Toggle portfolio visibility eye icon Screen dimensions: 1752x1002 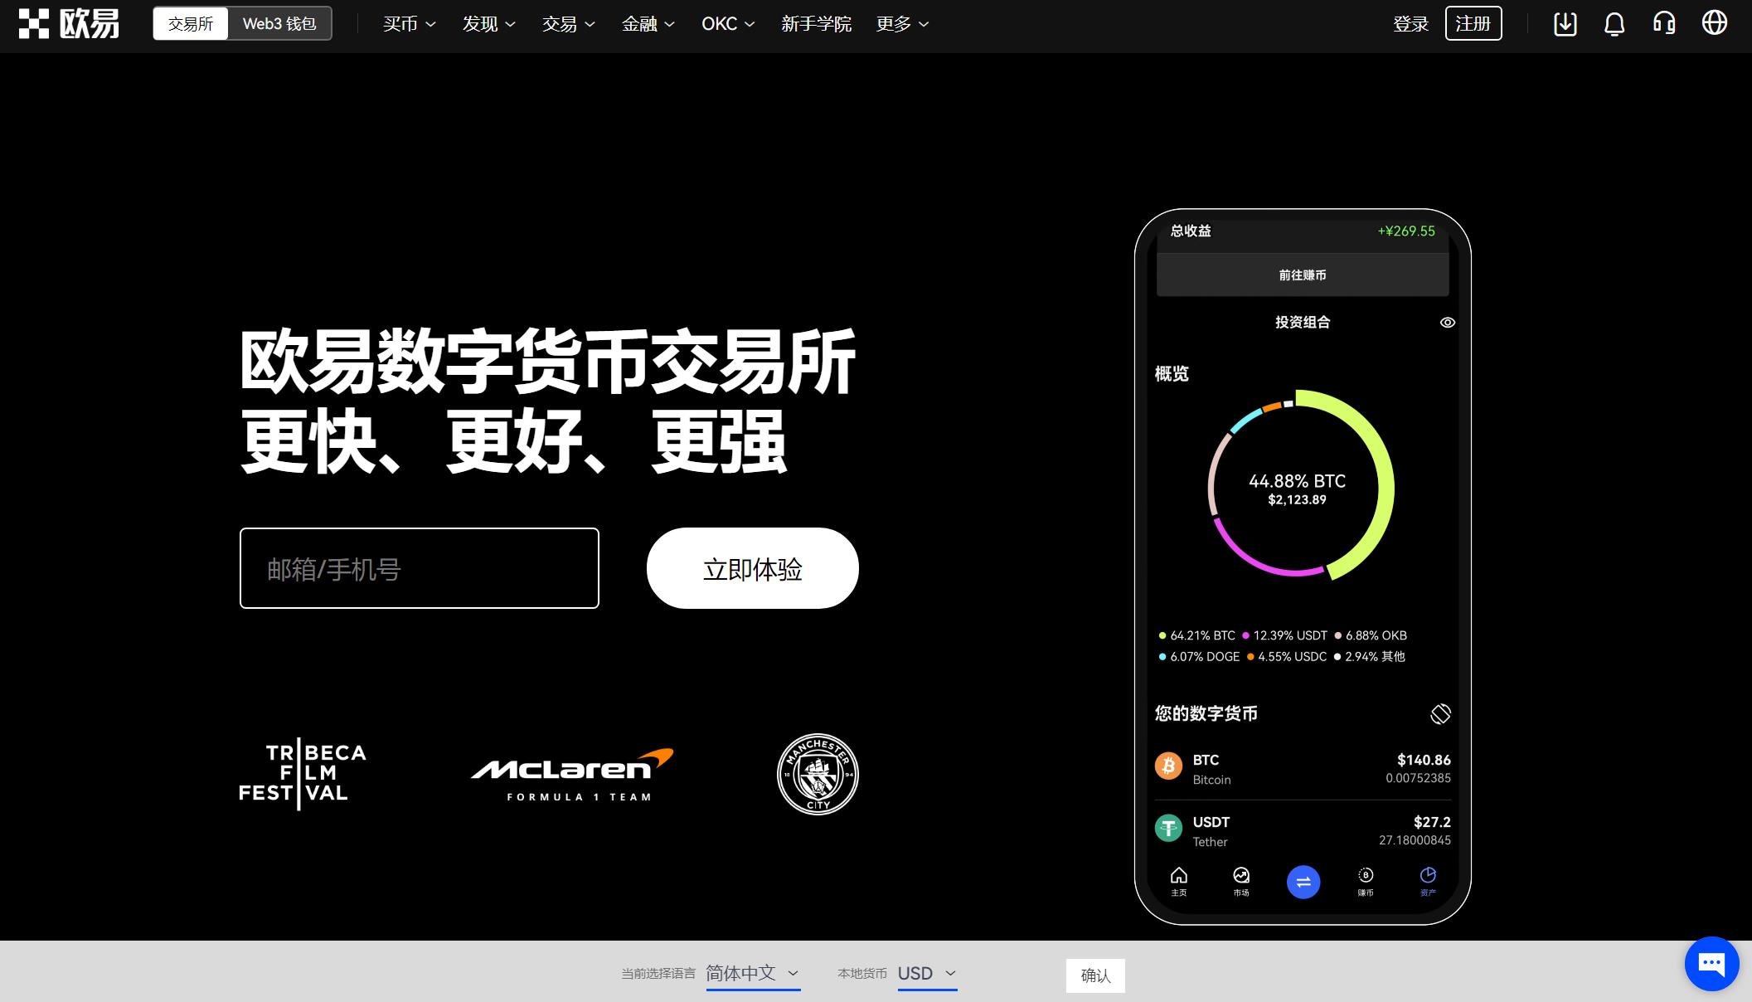(x=1448, y=322)
